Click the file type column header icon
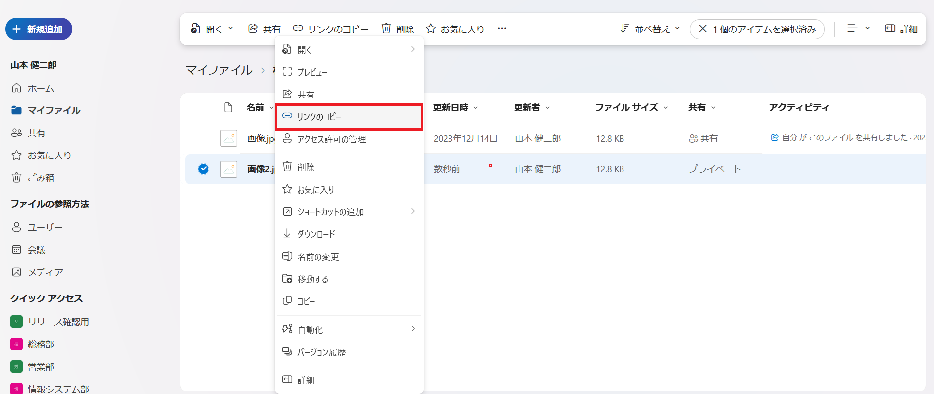The image size is (934, 394). click(x=228, y=107)
